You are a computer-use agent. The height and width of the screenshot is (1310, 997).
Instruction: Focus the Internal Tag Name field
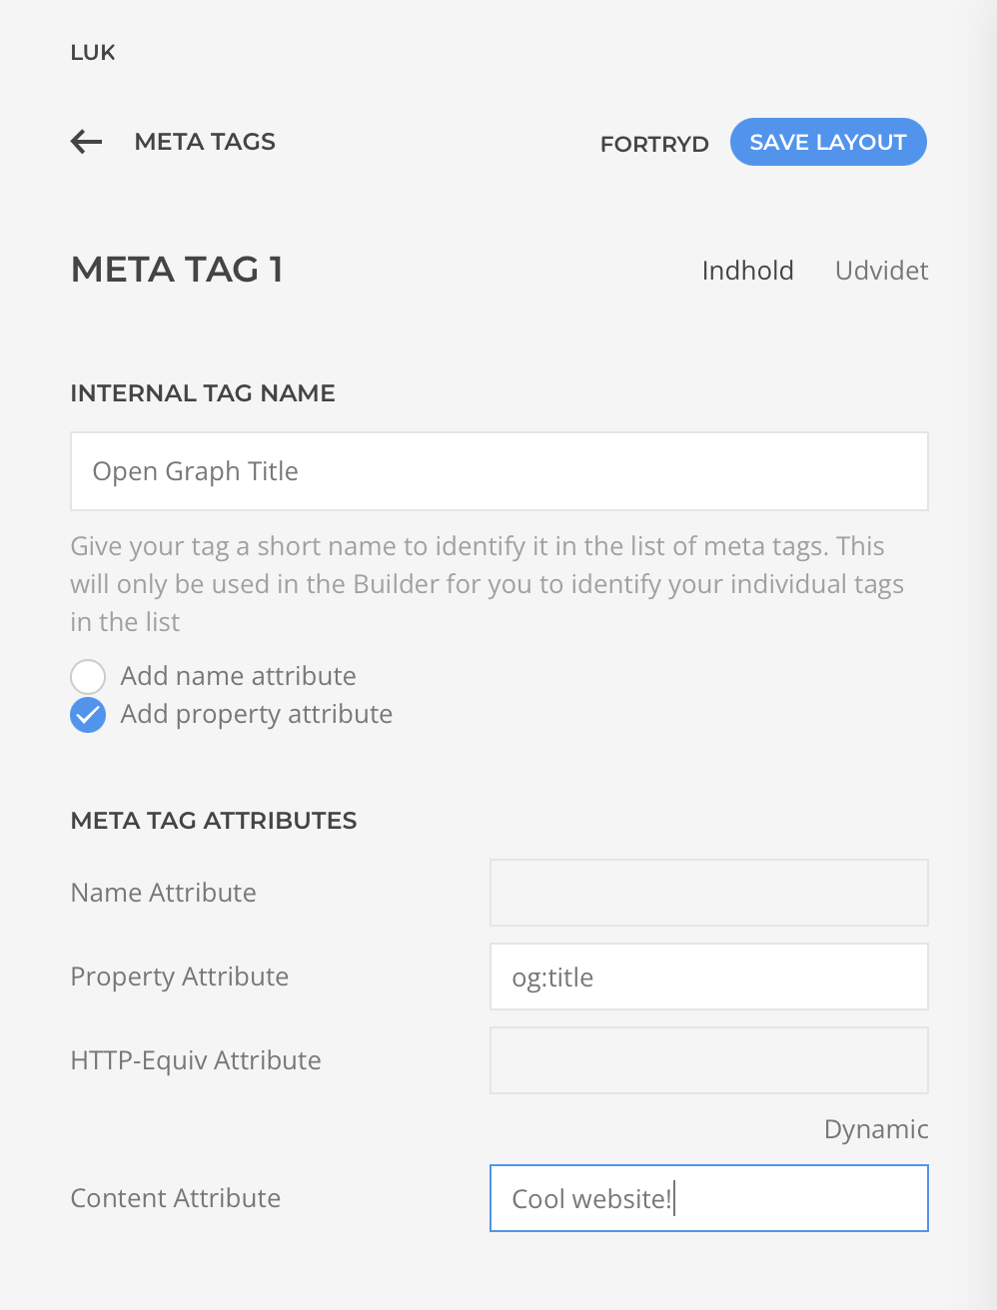click(499, 471)
